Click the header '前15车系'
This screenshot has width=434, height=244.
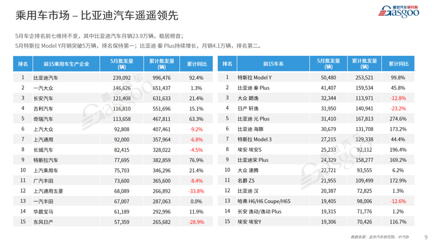point(273,64)
